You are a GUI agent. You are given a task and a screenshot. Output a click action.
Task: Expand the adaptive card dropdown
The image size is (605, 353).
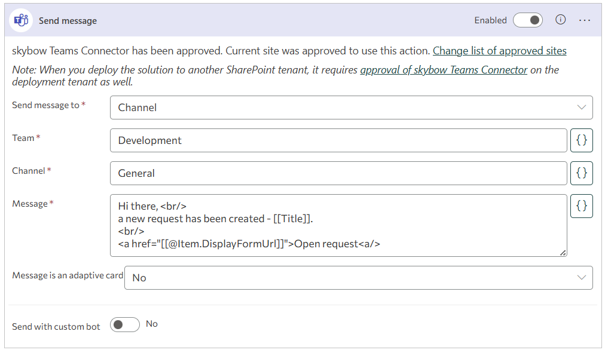point(358,278)
